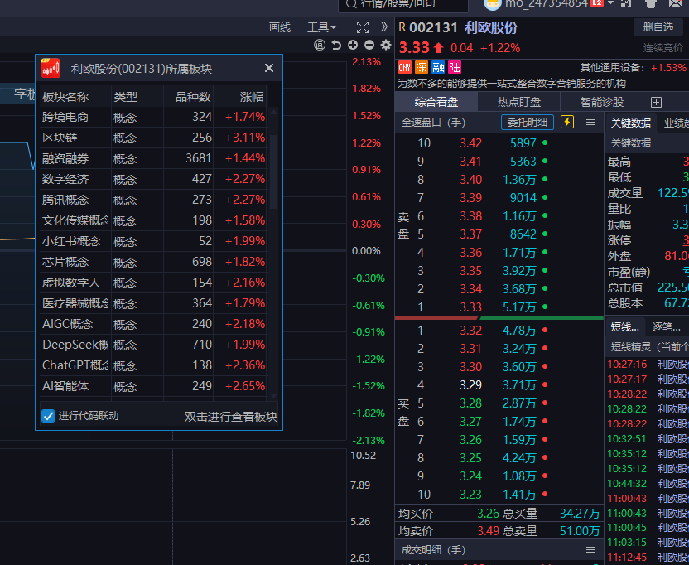
Task: Click stock name 利欧股份 in header
Action: (491, 28)
